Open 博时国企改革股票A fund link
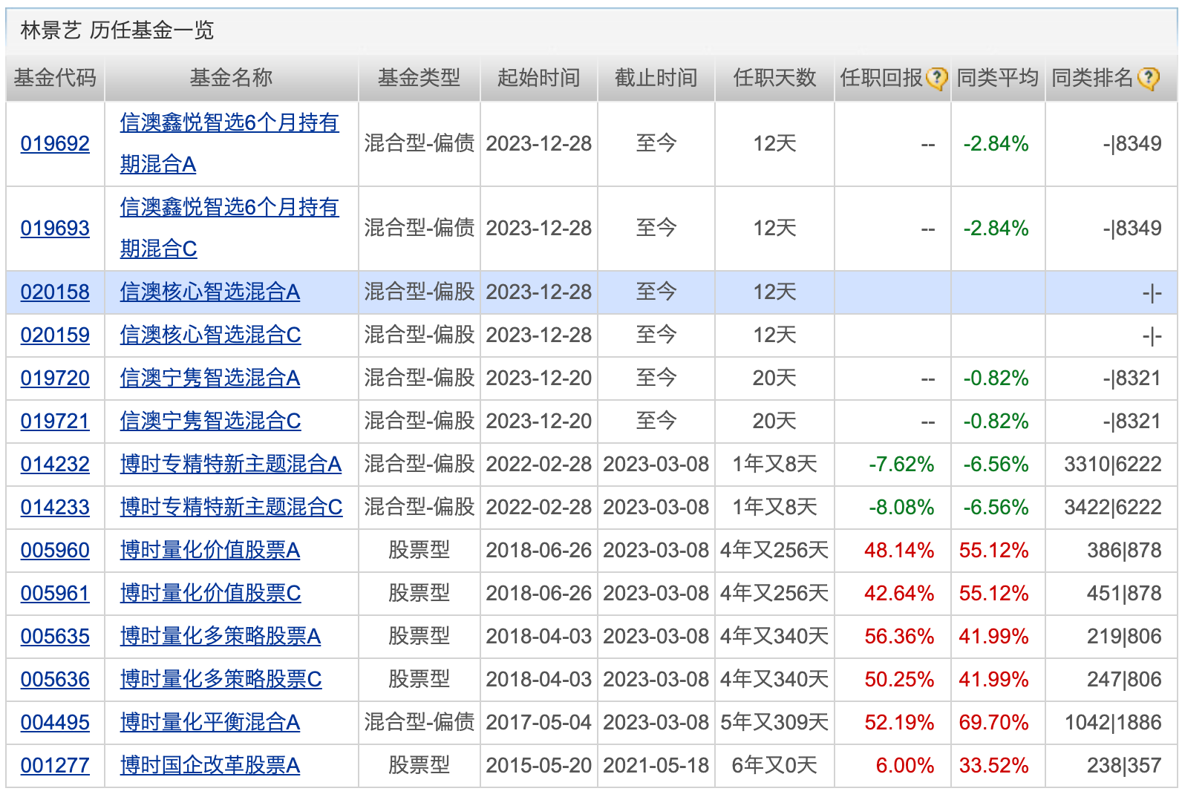1182x797 pixels. [210, 765]
